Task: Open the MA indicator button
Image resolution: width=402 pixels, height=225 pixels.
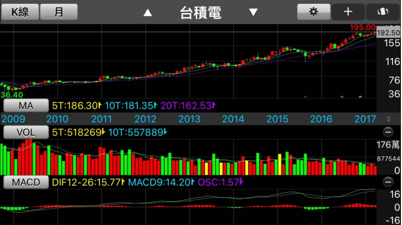Action: (x=26, y=105)
